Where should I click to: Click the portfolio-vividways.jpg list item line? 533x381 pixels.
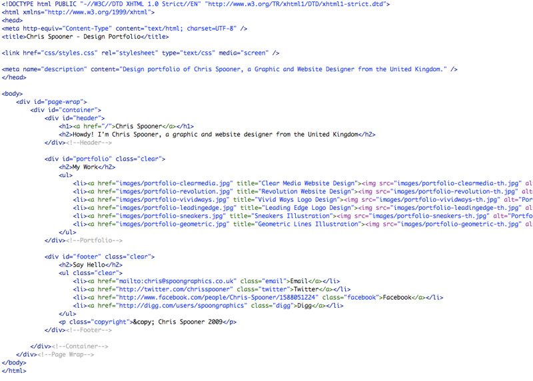click(303, 200)
